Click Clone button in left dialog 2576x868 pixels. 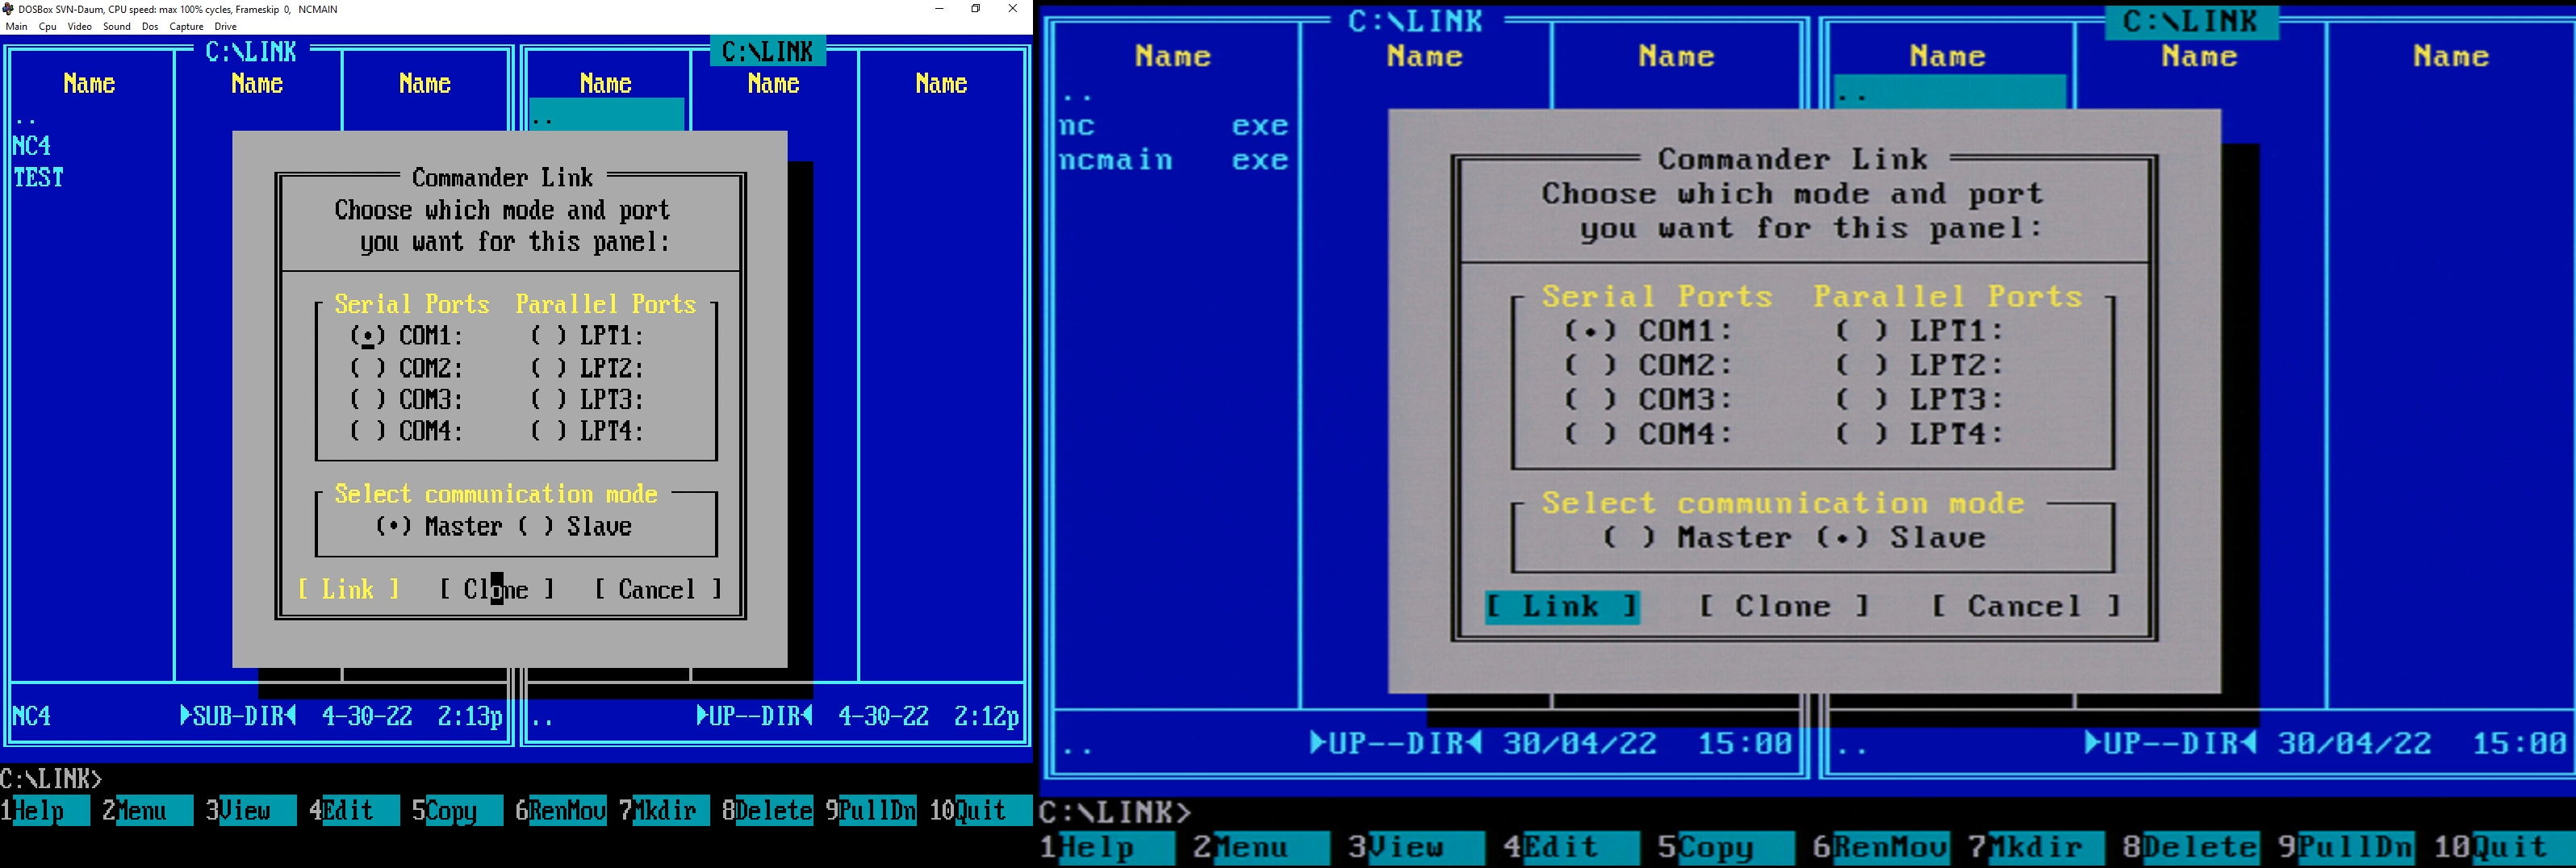(496, 590)
